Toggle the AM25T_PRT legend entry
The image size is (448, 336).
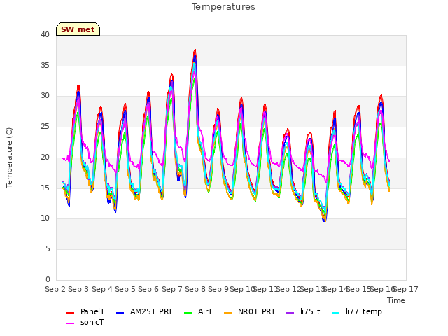145,311
